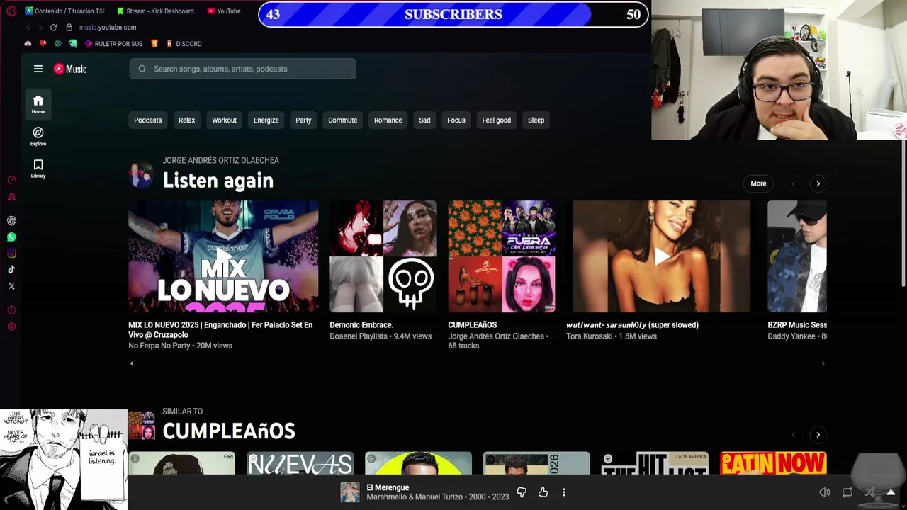Screen dimensions: 907x510
Task: Click Marshmello & Manuel Turizo artist text
Action: 415,497
